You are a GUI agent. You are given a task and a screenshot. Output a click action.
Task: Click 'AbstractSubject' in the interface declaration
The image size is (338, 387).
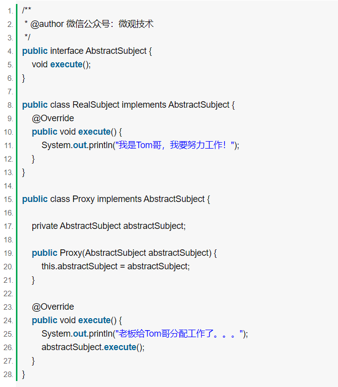116,51
